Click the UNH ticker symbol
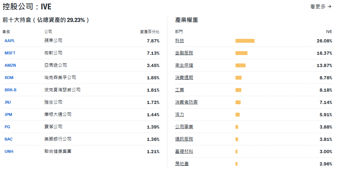 tap(9, 152)
